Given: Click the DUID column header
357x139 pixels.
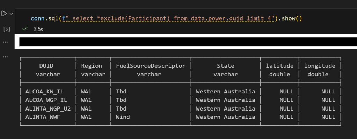Looking at the screenshot, I should point(46,66).
